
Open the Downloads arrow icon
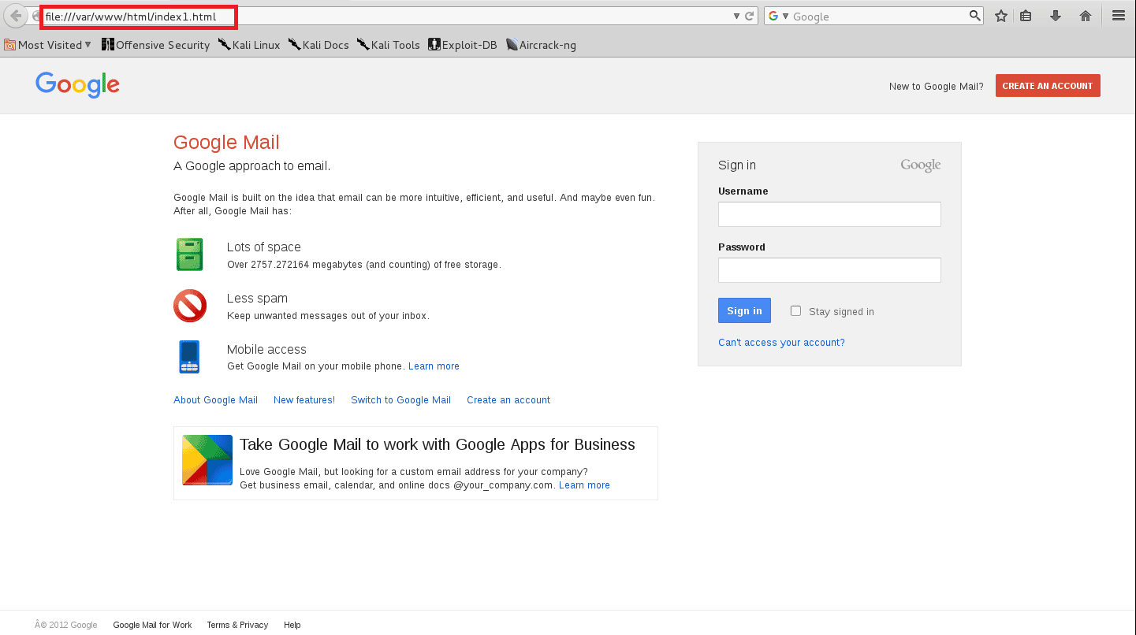(x=1056, y=15)
